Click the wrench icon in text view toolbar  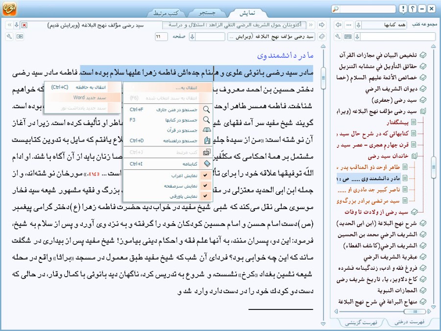(9, 37)
